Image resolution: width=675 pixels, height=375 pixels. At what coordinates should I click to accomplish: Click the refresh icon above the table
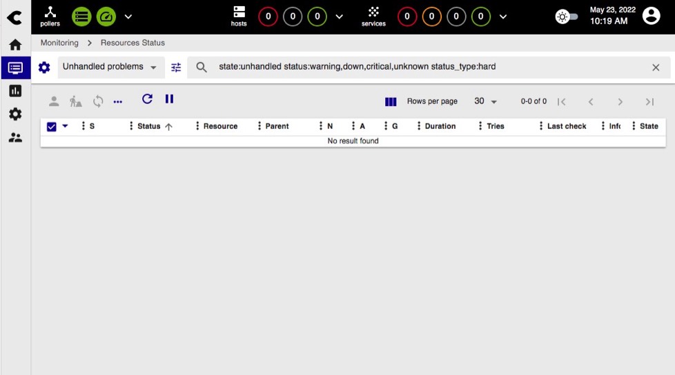coord(147,99)
